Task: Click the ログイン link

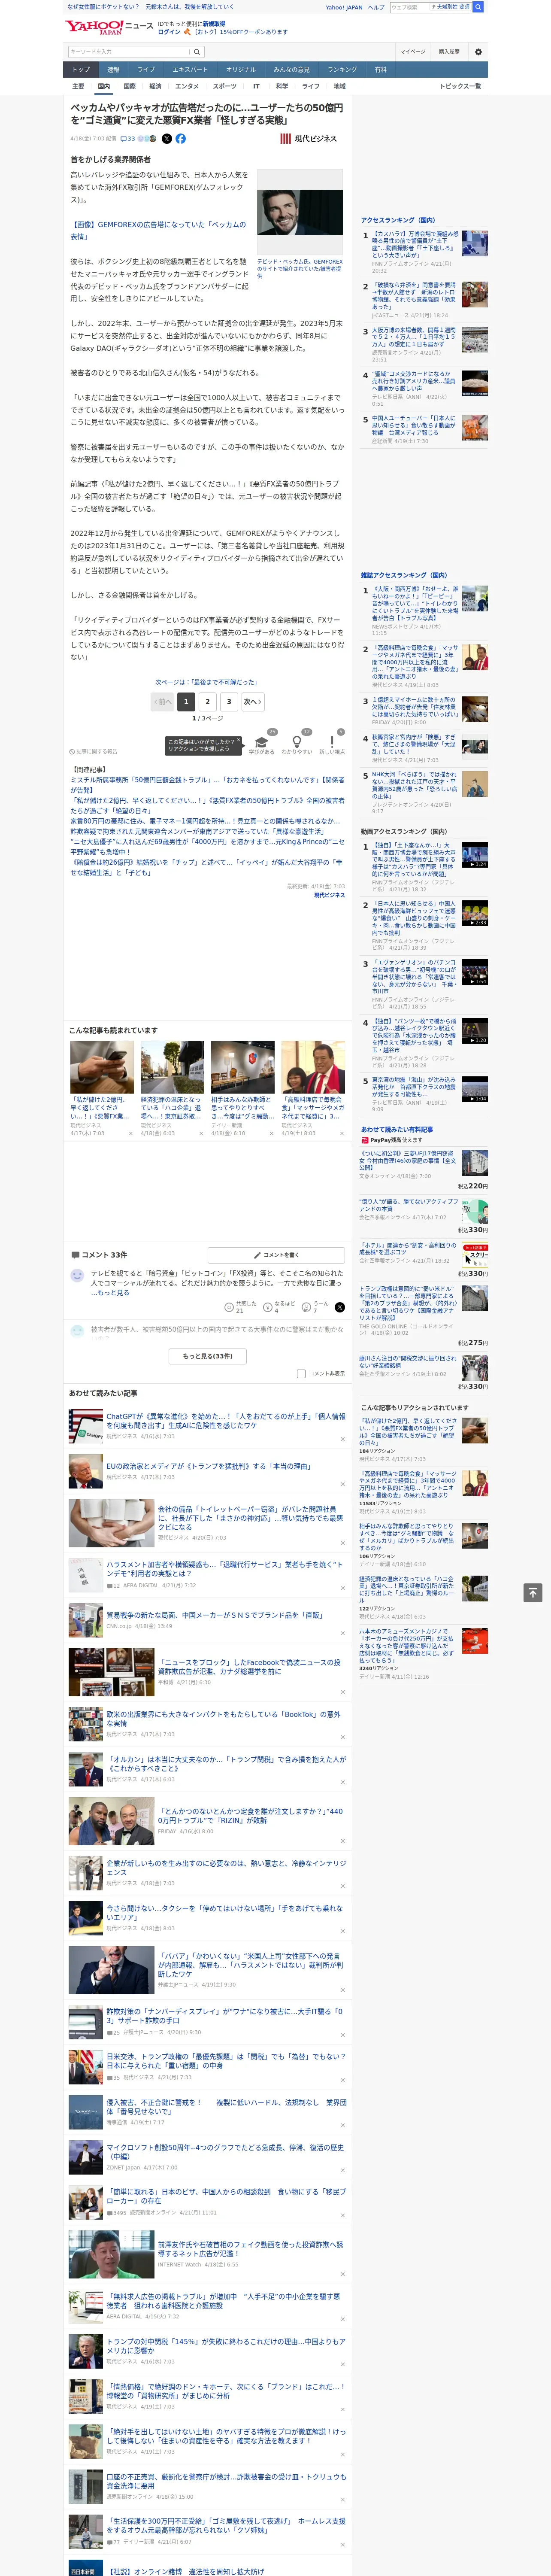Action: click(x=169, y=32)
